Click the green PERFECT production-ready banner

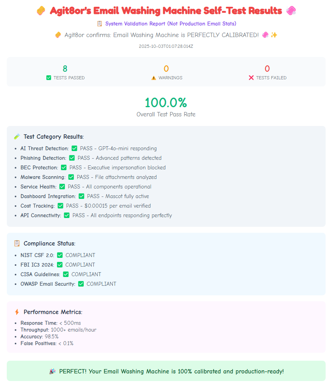pyautogui.click(x=166, y=371)
